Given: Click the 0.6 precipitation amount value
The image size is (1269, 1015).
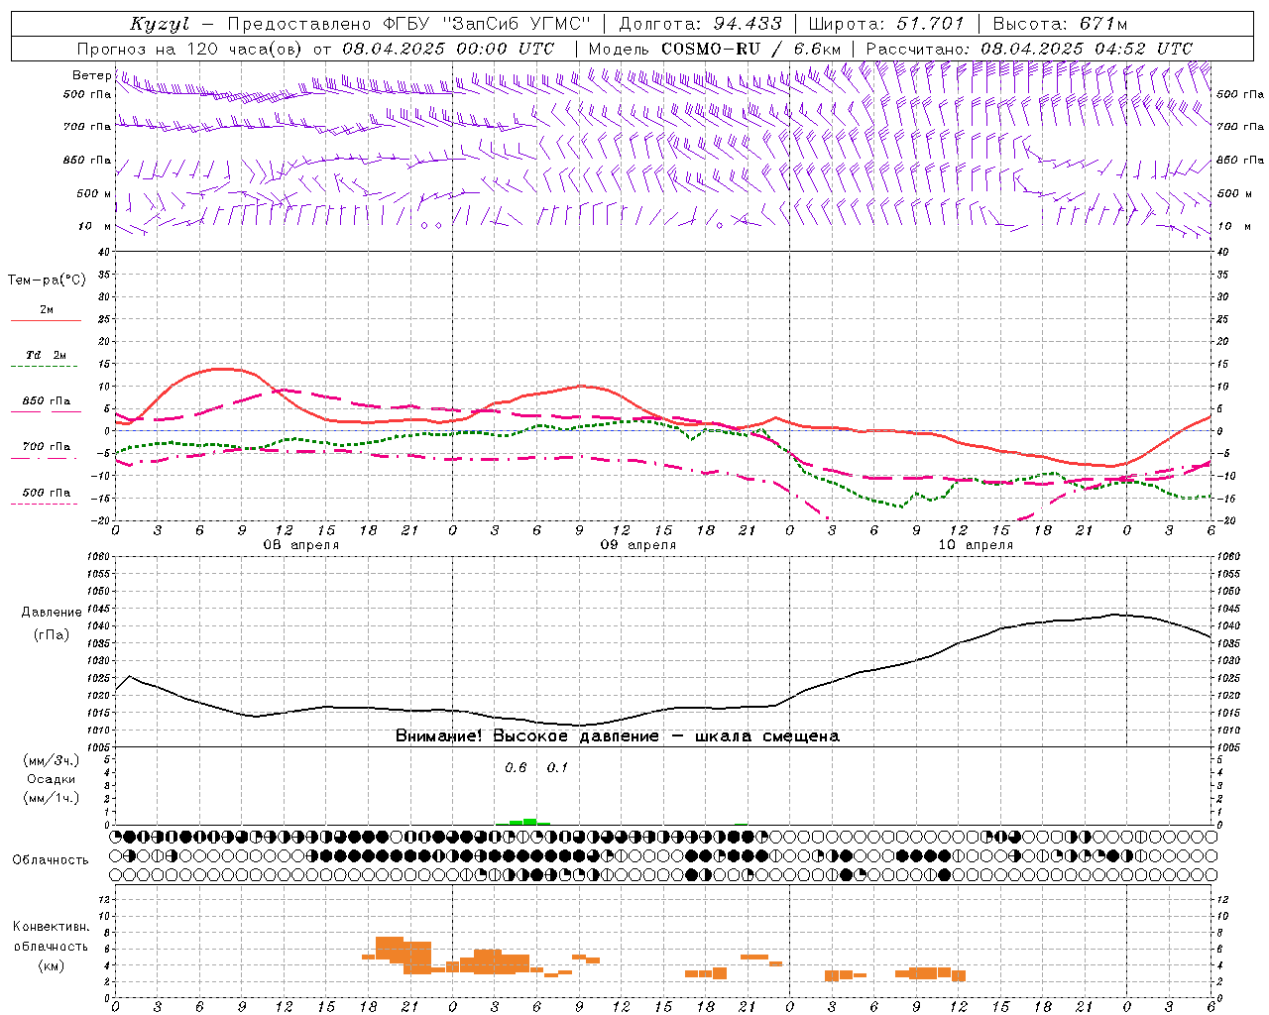Looking at the screenshot, I should point(516,767).
